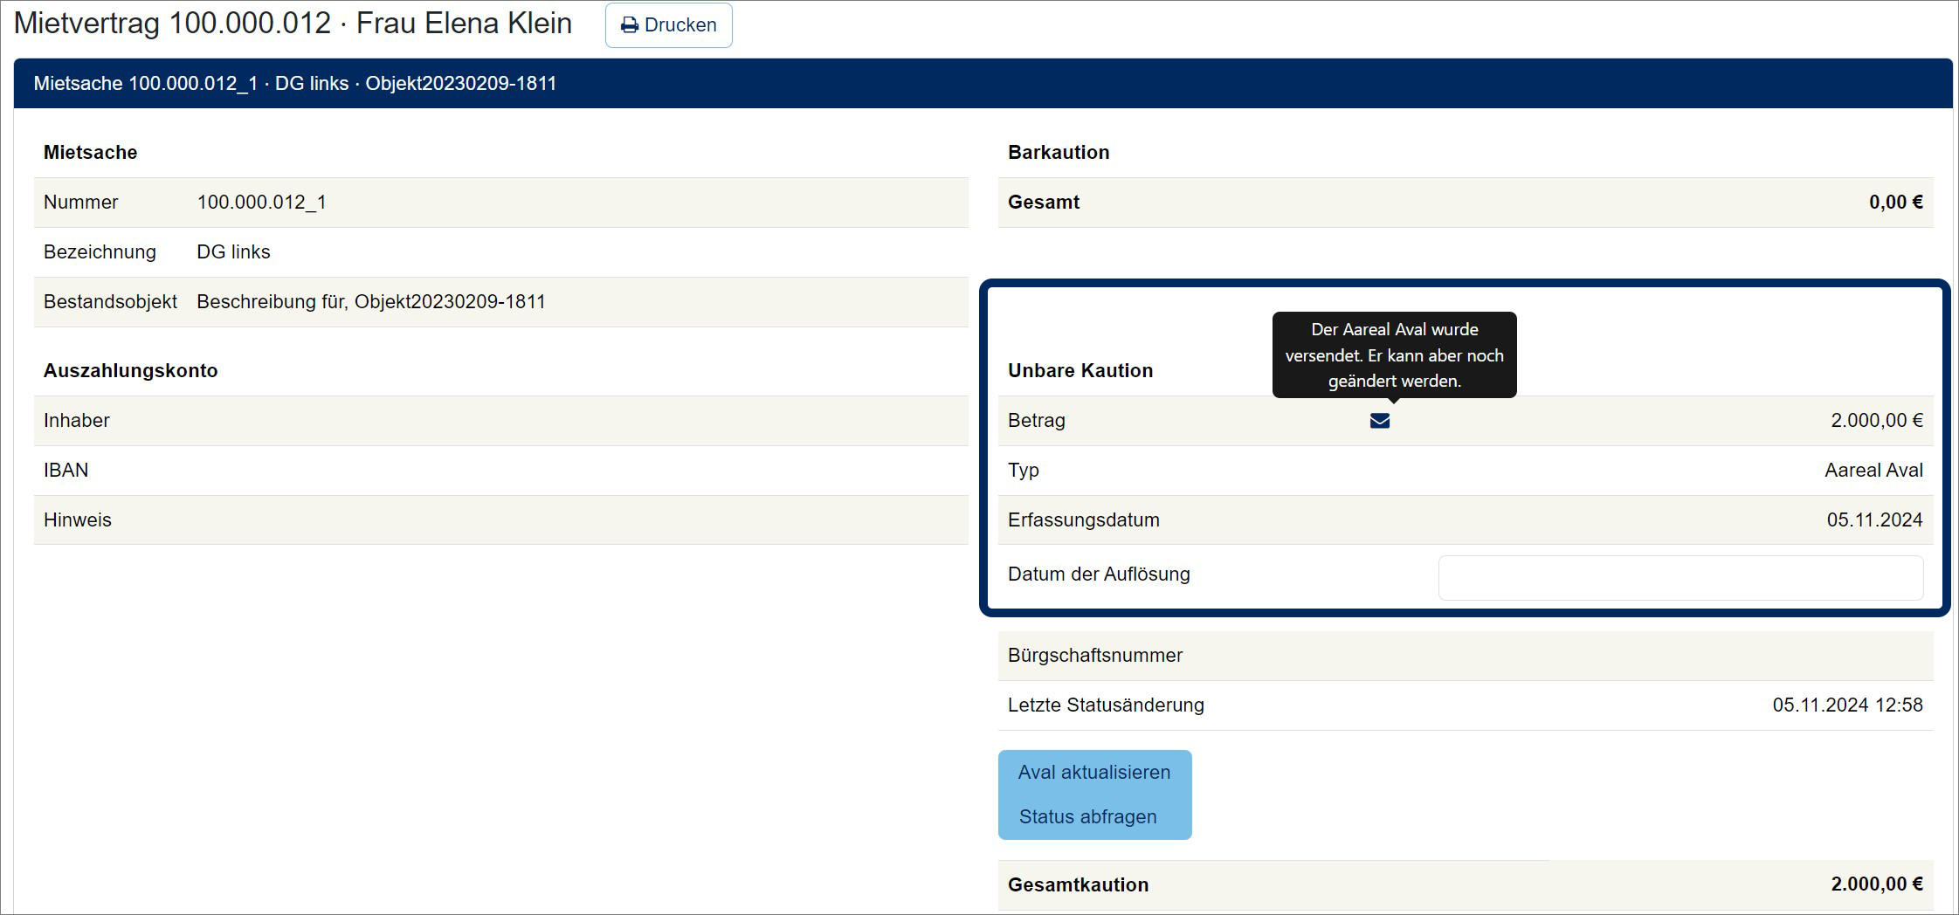
Task: Click the envelope icon next to Betrag
Action: [x=1379, y=421]
